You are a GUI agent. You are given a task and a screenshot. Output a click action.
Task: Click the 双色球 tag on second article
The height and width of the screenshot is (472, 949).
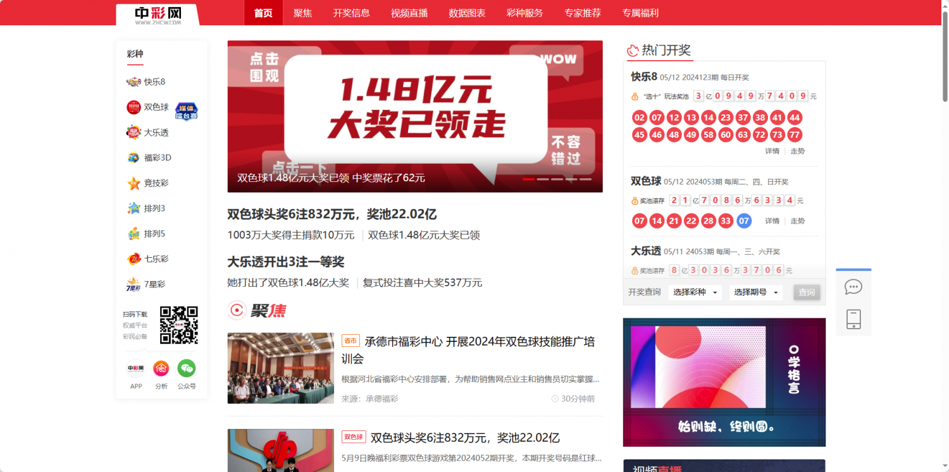[x=354, y=437]
